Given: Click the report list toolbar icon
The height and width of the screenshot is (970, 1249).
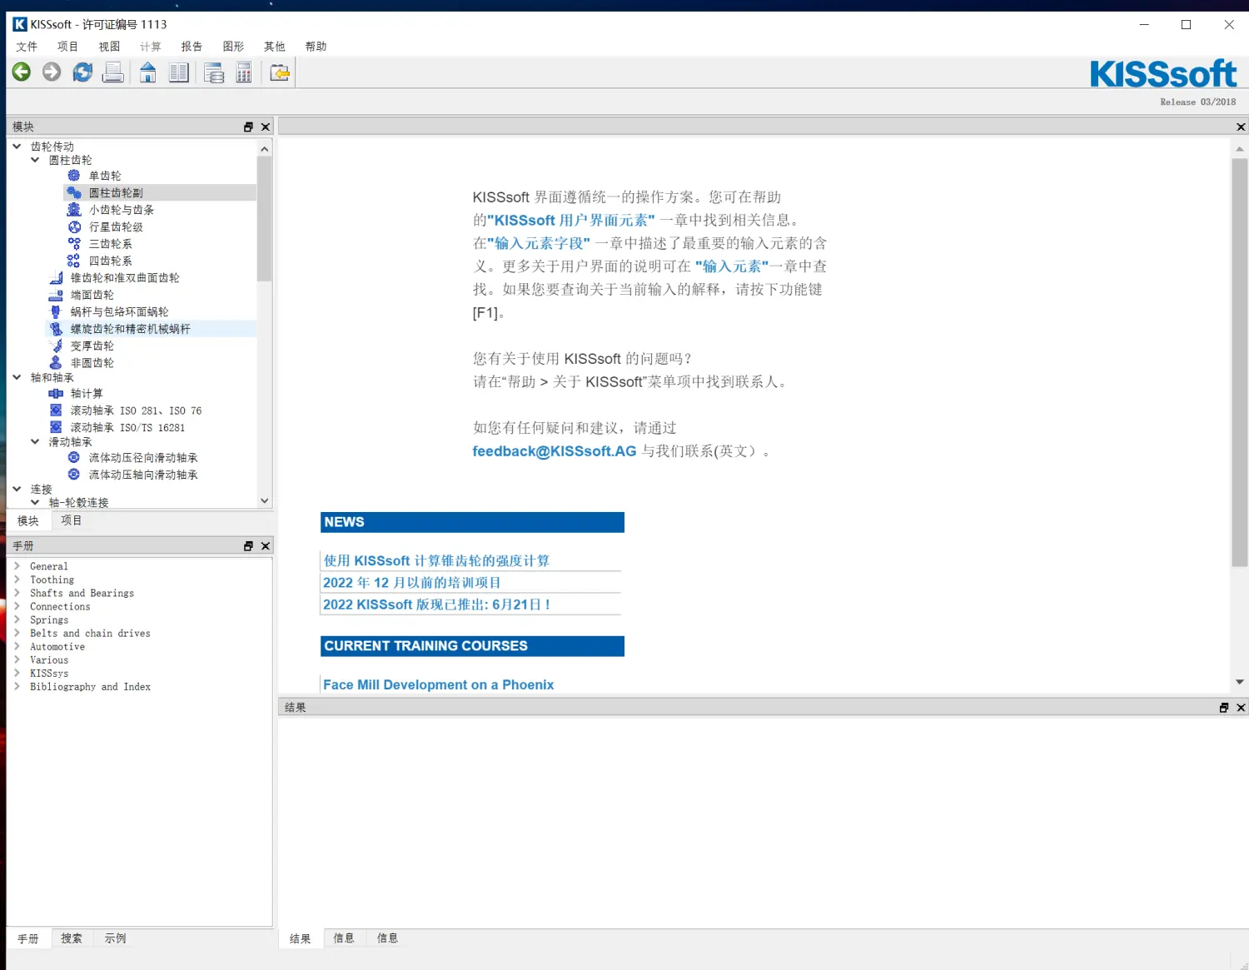Looking at the screenshot, I should pyautogui.click(x=214, y=72).
